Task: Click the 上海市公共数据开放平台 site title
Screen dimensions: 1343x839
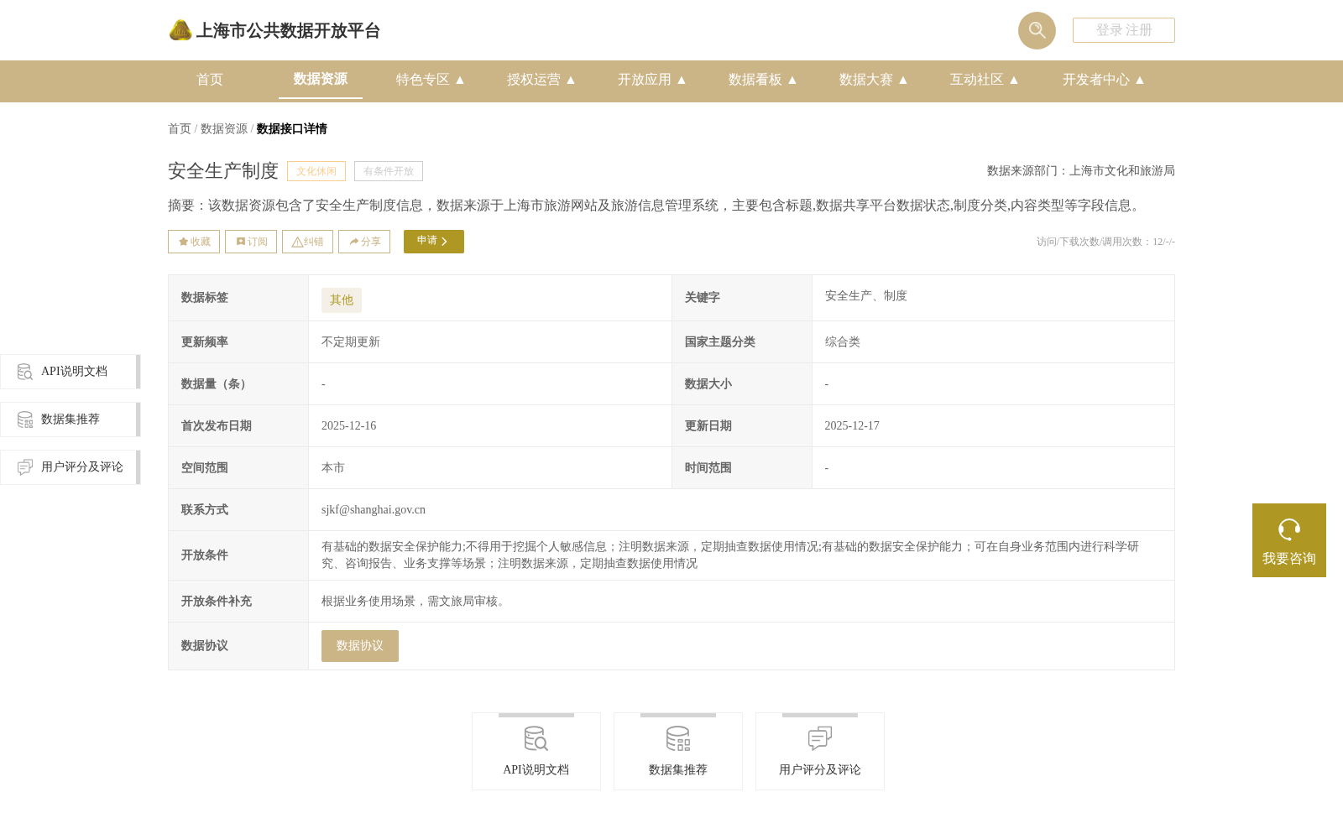Action: [x=288, y=31]
